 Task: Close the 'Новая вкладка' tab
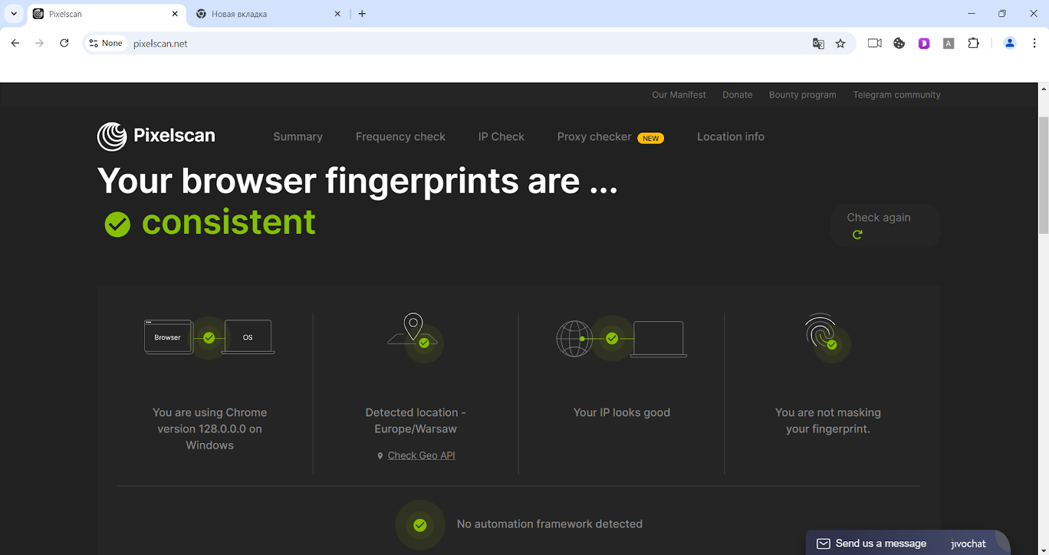coord(338,14)
